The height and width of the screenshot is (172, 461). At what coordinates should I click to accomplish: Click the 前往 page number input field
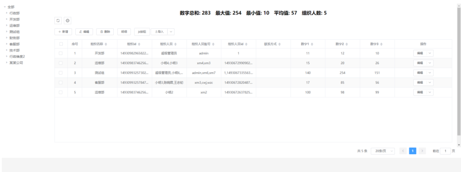[445, 151]
